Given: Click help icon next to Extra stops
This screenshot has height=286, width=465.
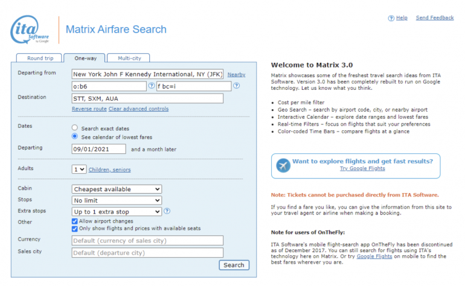Looking at the screenshot, I should pos(167,211).
